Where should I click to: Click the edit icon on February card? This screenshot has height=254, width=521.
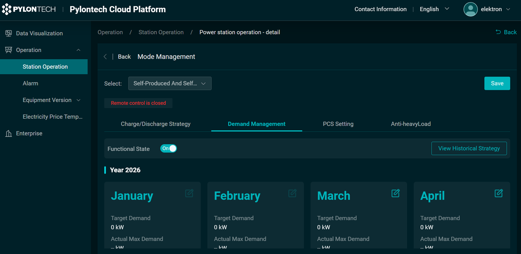292,193
